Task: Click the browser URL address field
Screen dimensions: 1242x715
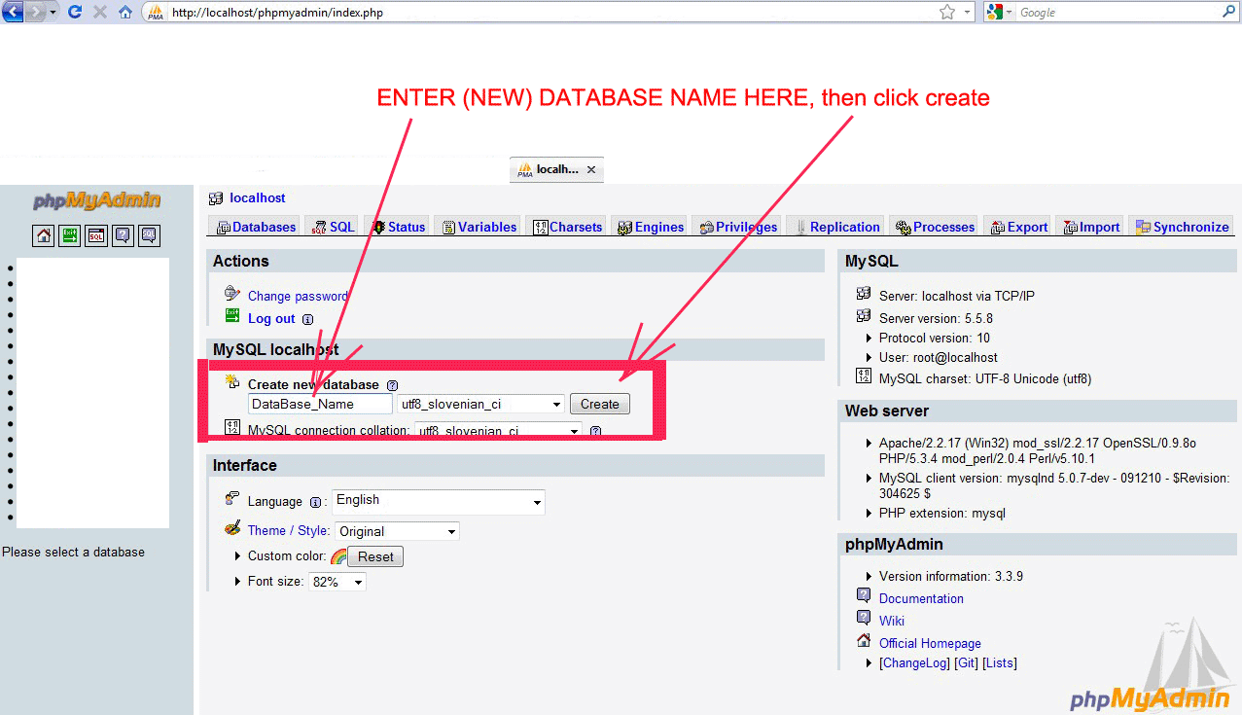Action: (x=550, y=13)
